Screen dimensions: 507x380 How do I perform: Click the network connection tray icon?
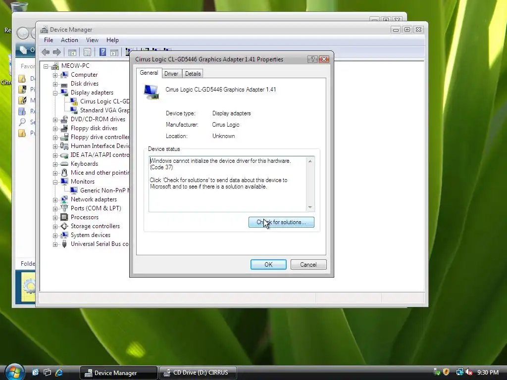click(459, 372)
